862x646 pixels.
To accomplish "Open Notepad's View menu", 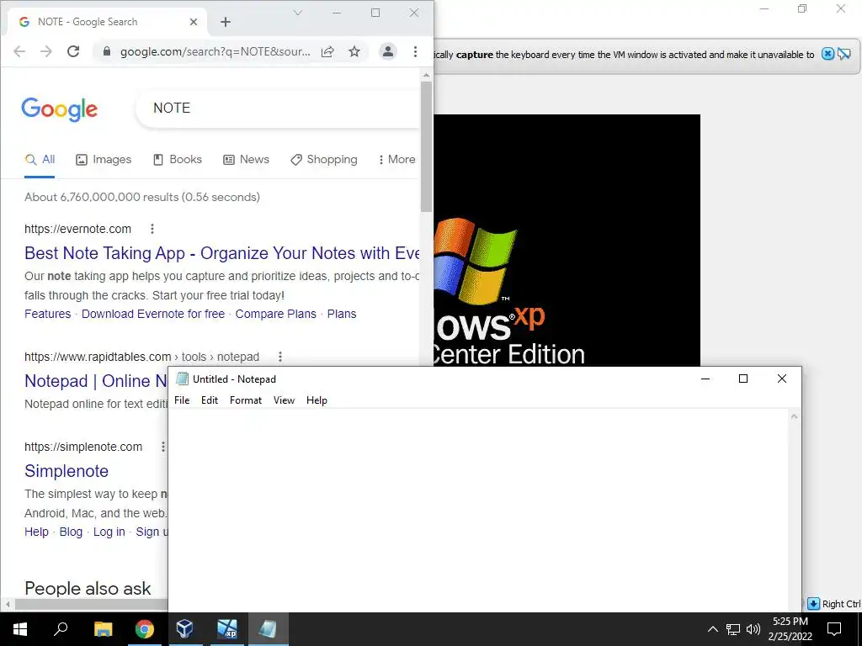I will click(285, 400).
